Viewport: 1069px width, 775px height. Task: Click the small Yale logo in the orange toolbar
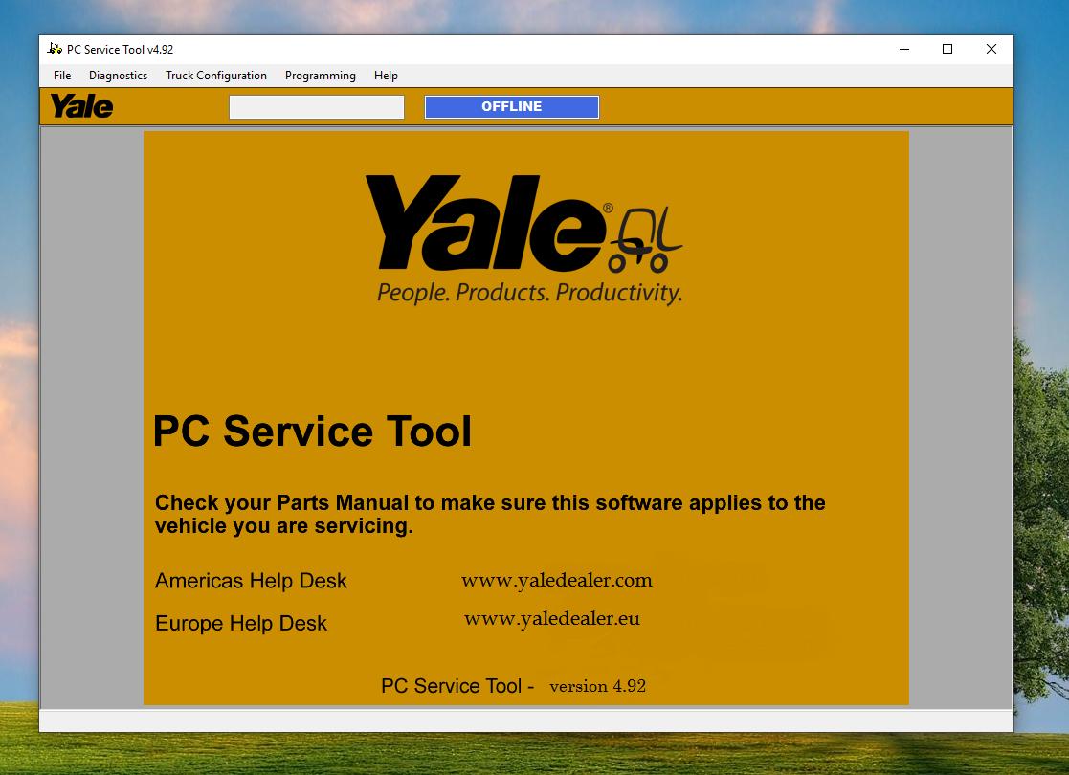(81, 106)
